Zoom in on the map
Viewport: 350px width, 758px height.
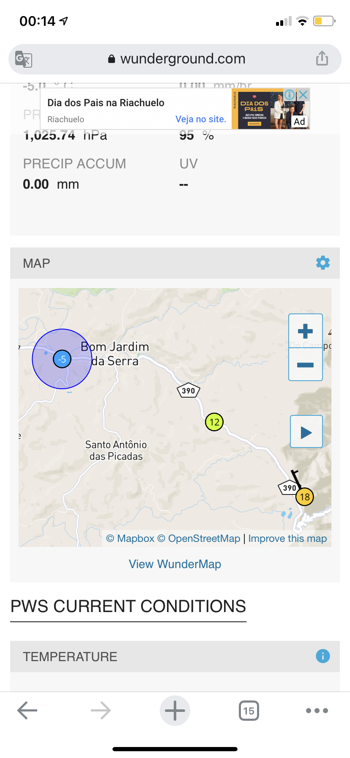click(x=306, y=331)
